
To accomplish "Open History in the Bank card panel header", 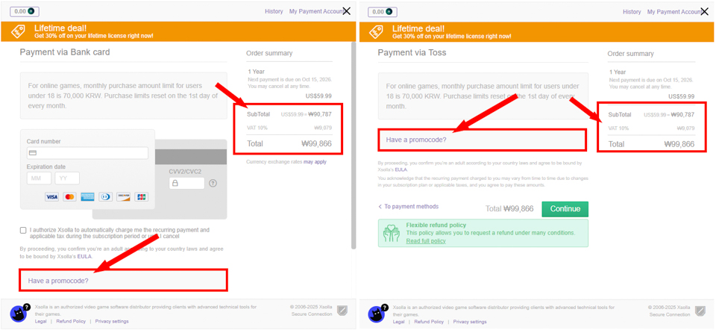I will pyautogui.click(x=274, y=11).
